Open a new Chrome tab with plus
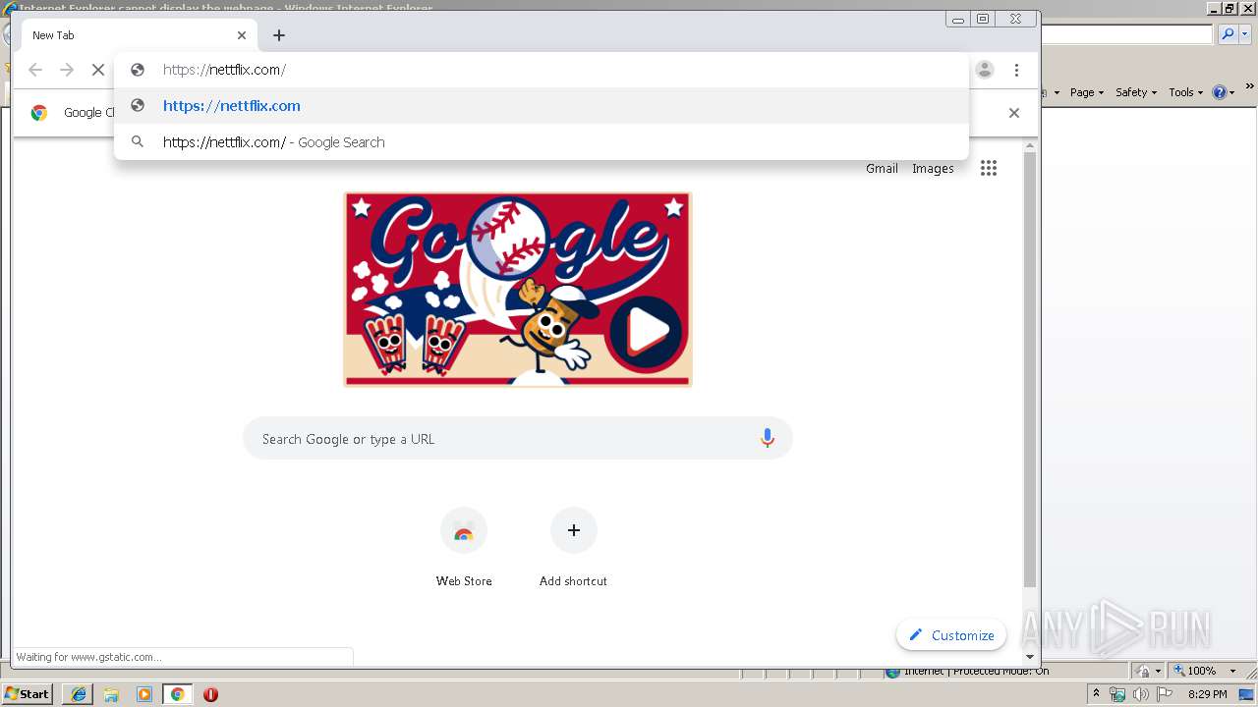Viewport: 1258px width, 707px height. pos(279,35)
